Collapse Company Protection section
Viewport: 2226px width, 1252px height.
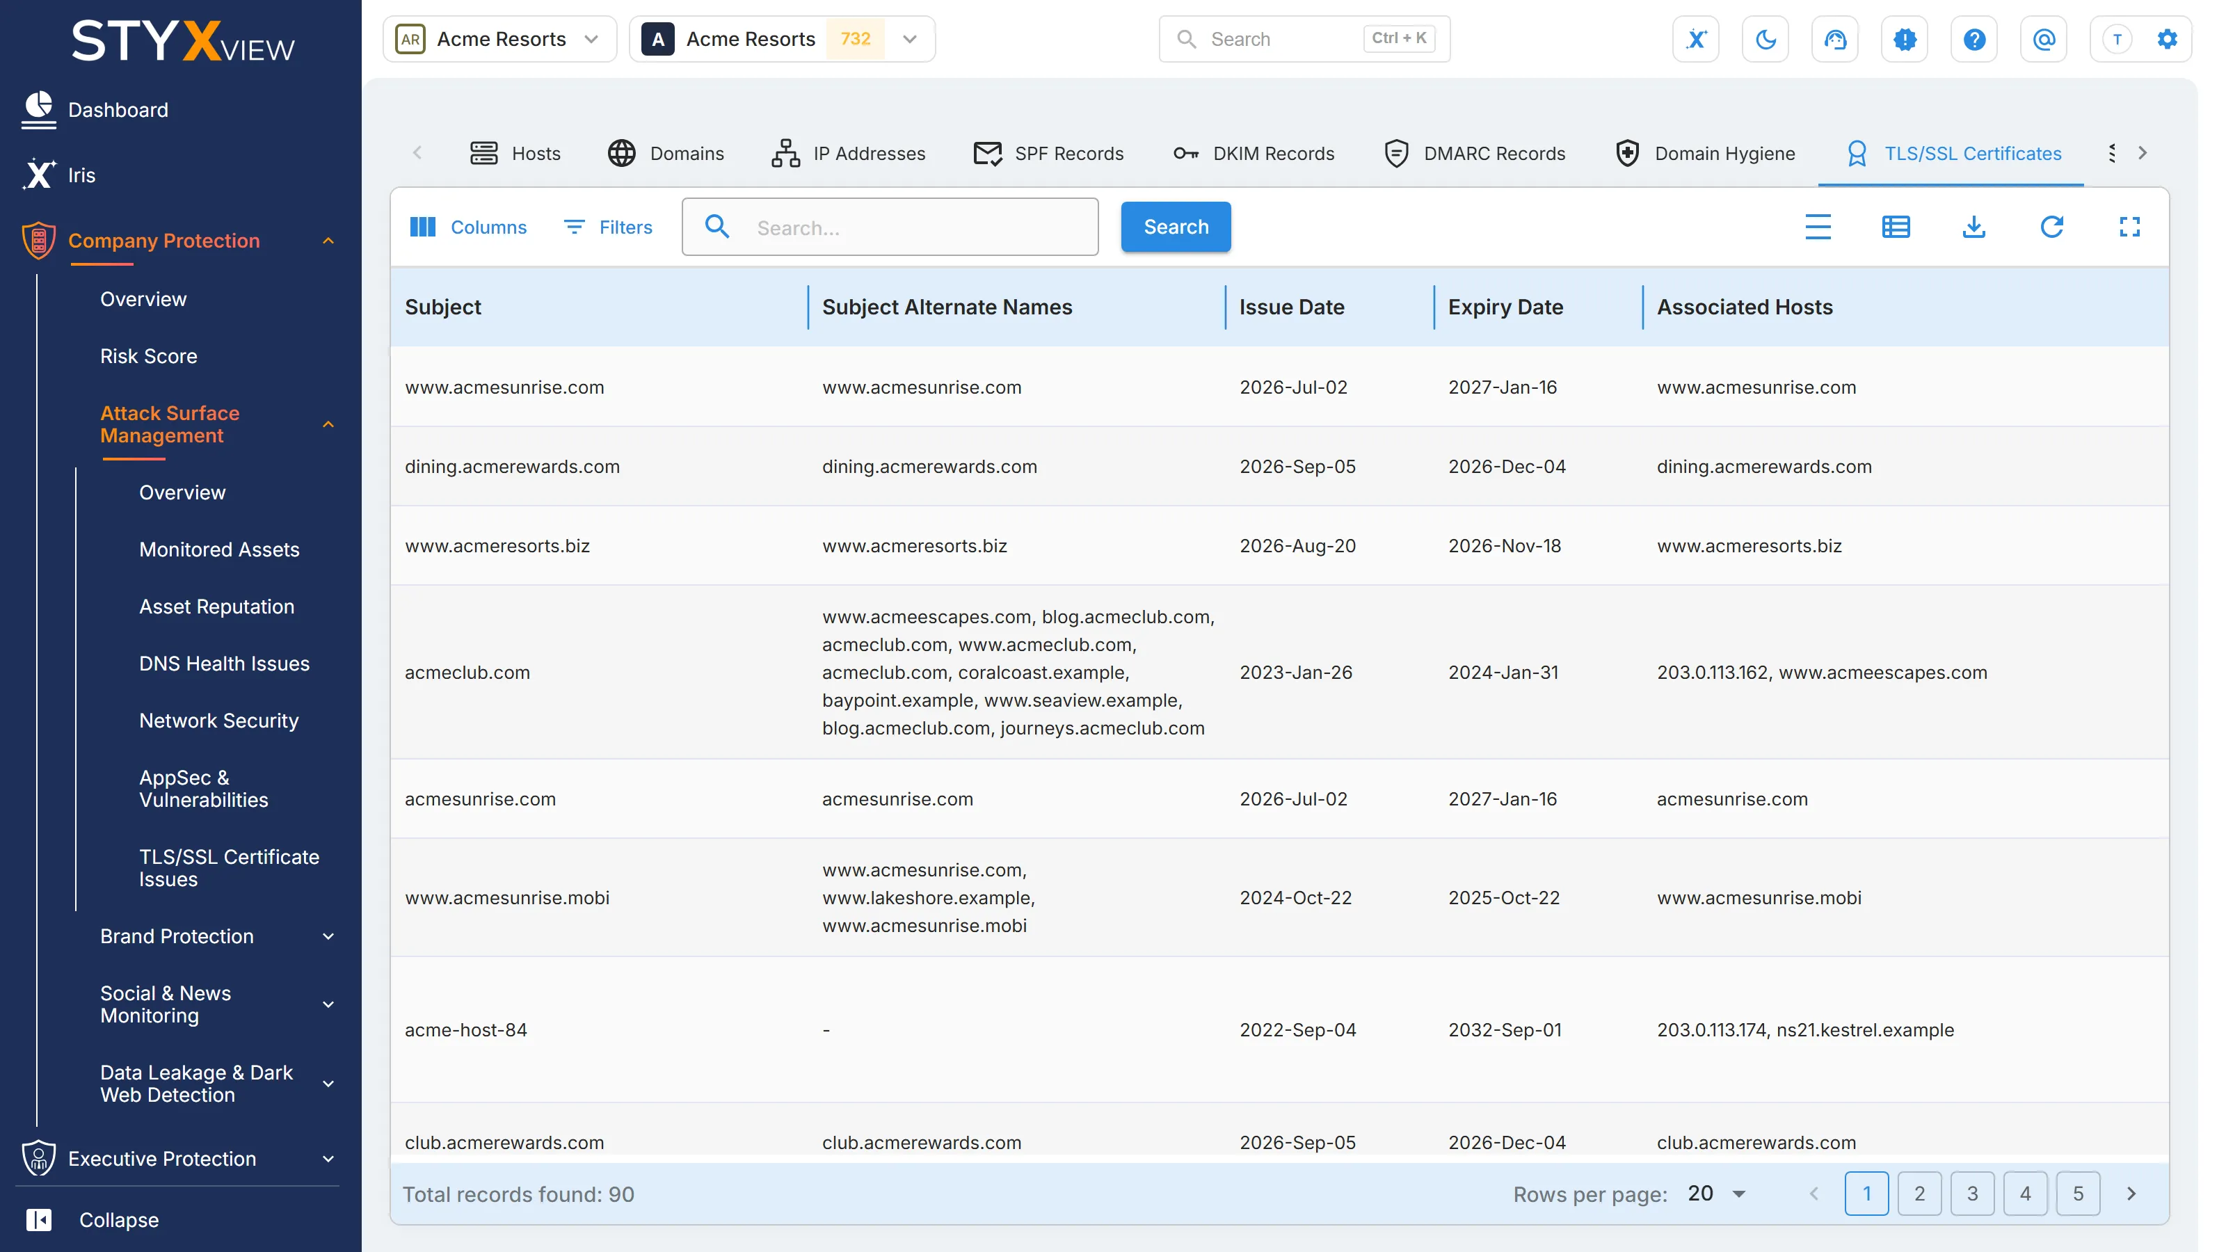click(x=328, y=241)
